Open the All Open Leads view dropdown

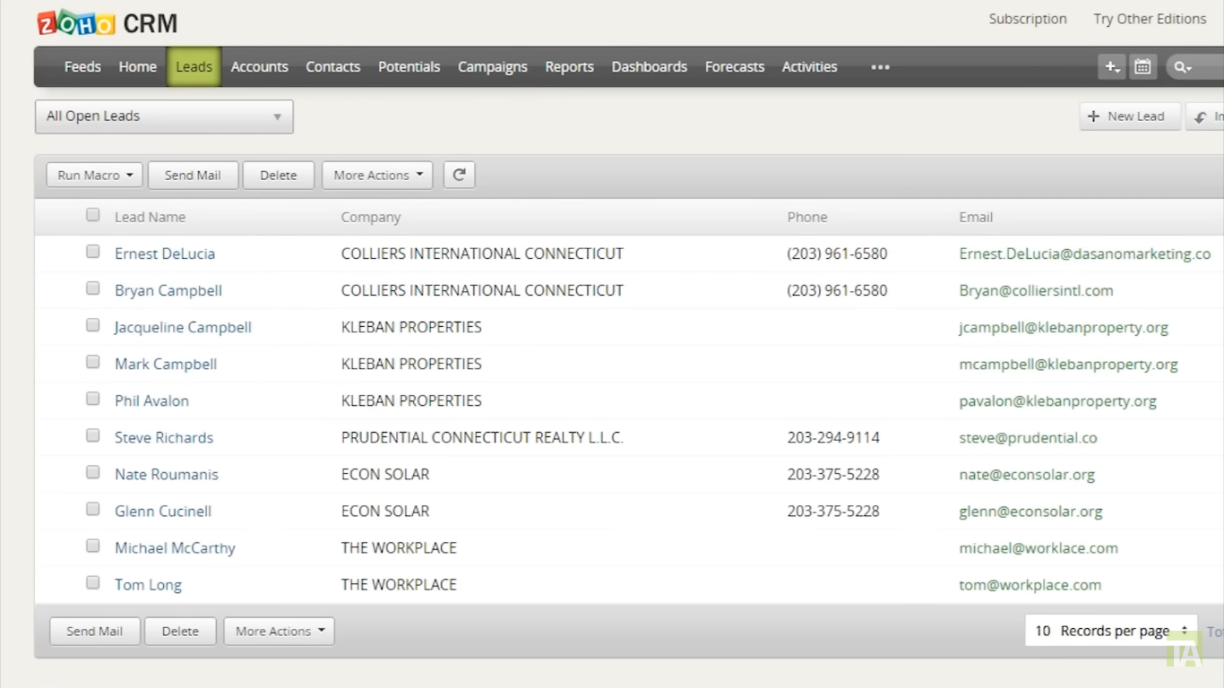click(164, 116)
